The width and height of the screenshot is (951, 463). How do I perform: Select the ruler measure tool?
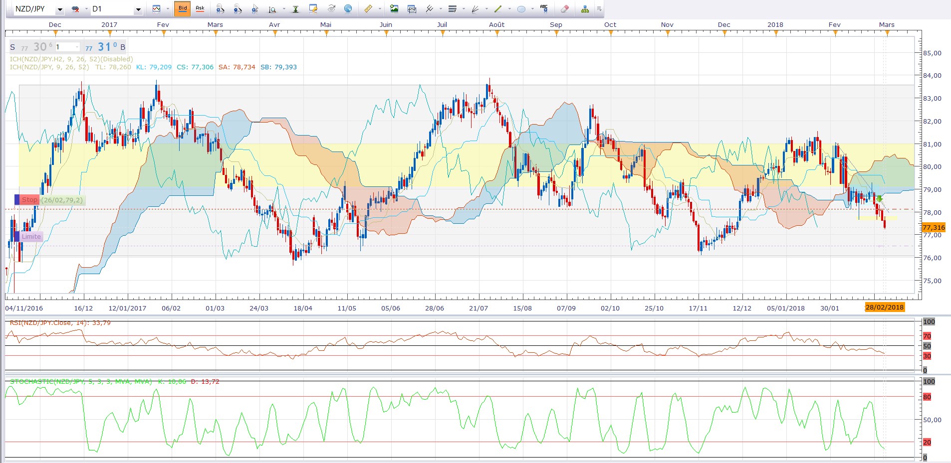(368, 9)
